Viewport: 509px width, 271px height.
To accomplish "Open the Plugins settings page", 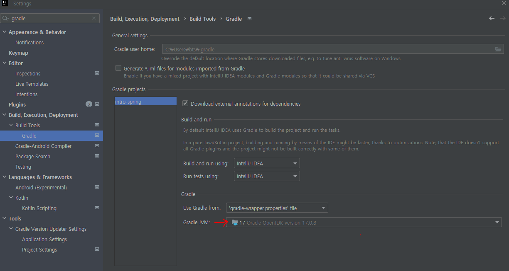I will 17,104.
